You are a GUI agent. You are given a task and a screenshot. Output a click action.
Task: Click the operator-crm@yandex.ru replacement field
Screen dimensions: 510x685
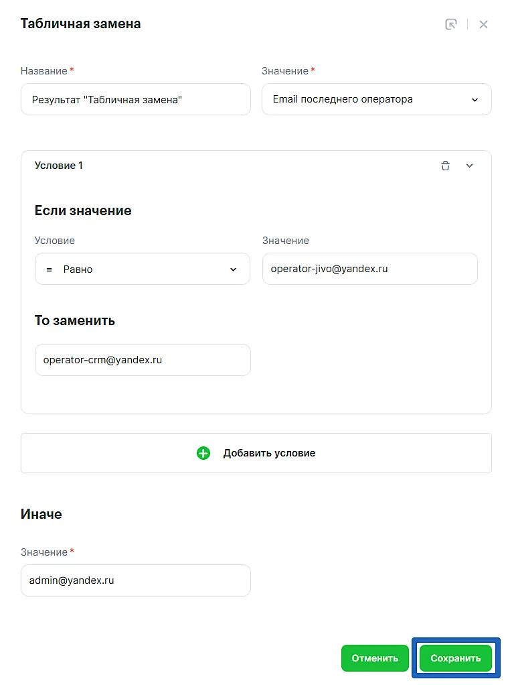142,360
